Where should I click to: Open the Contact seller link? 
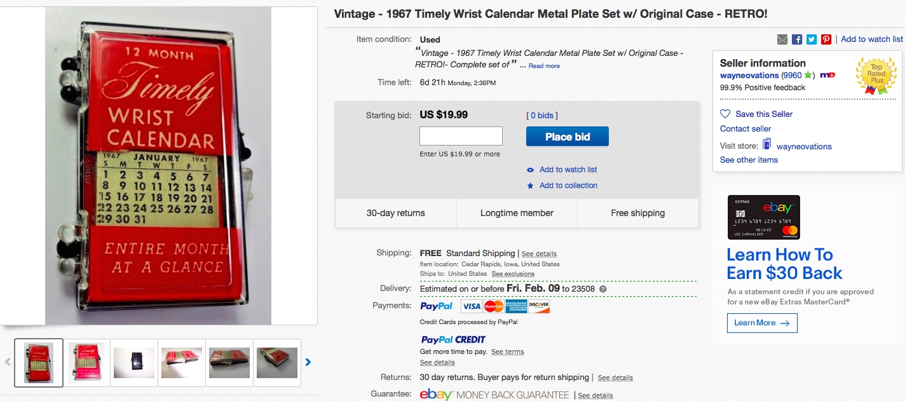[745, 128]
